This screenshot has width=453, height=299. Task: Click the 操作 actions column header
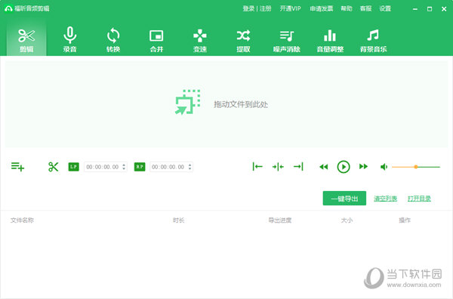[405, 220]
